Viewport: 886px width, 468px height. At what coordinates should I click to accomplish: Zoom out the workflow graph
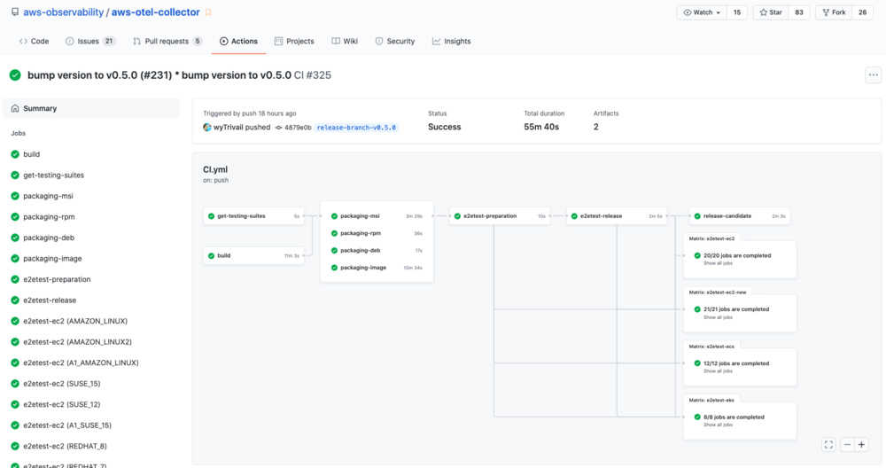[847, 445]
